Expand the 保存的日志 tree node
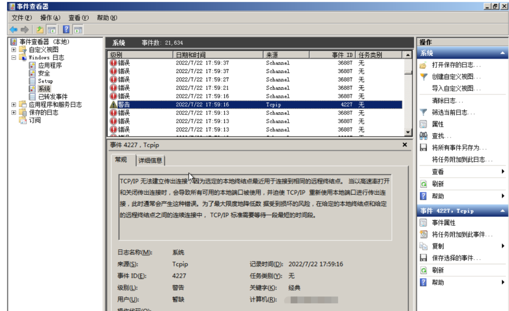509x311 pixels. coord(14,112)
